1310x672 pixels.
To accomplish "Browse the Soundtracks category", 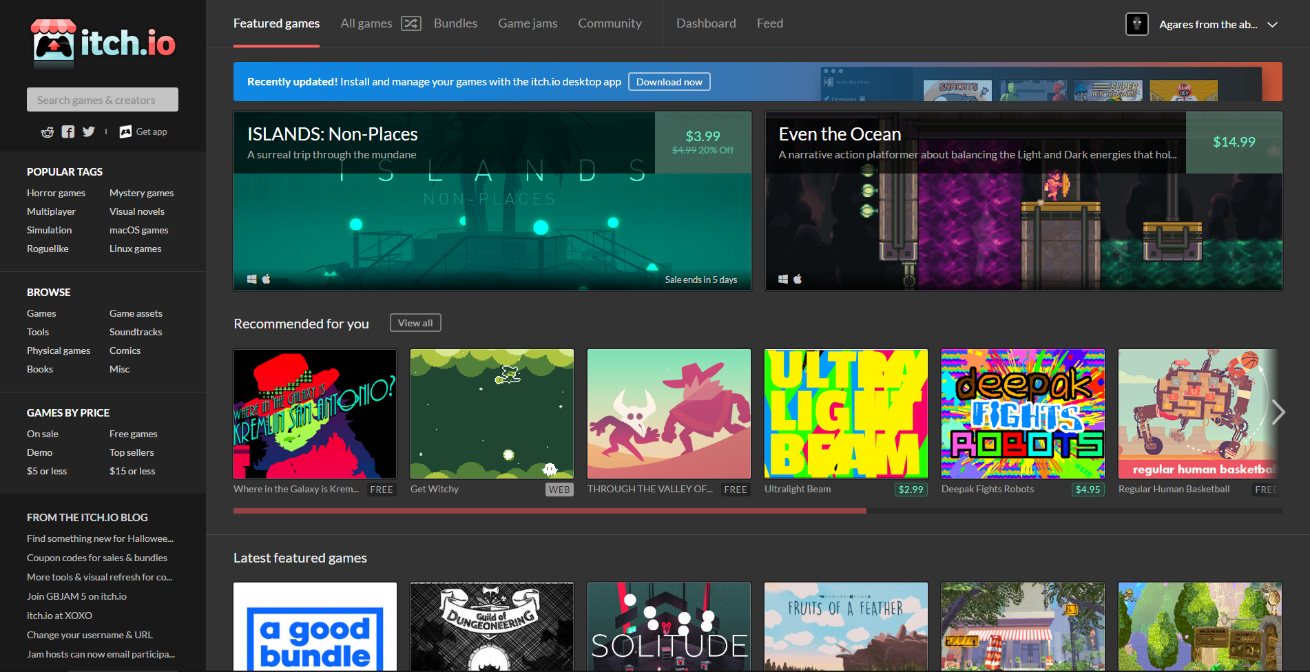I will point(136,332).
